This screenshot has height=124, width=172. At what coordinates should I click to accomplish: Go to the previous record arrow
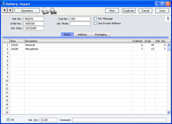[5, 10]
